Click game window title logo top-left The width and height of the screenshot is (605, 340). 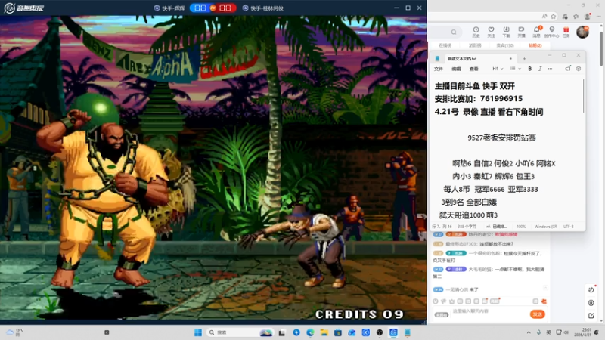24,8
